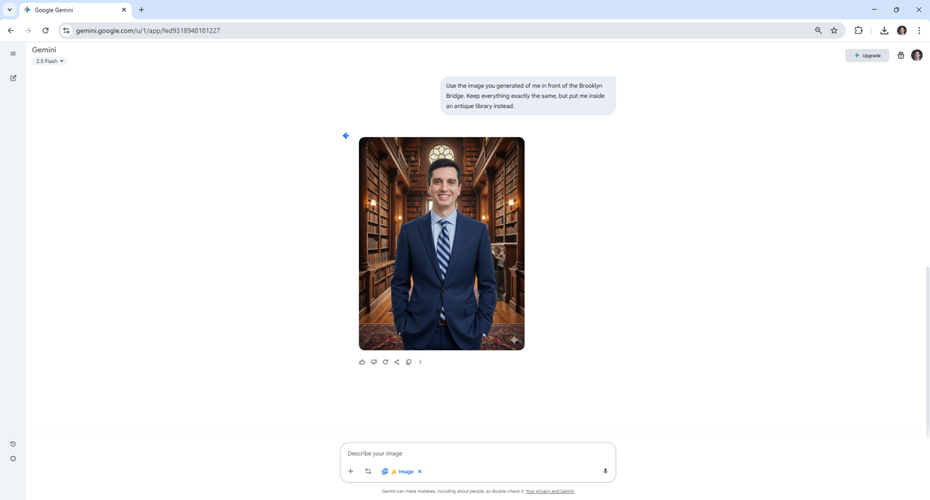The height and width of the screenshot is (500, 930).
Task: Select the Google Gemini browser tab
Action: pos(74,10)
